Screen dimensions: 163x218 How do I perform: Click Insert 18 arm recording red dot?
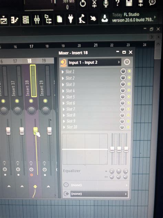(31, 175)
